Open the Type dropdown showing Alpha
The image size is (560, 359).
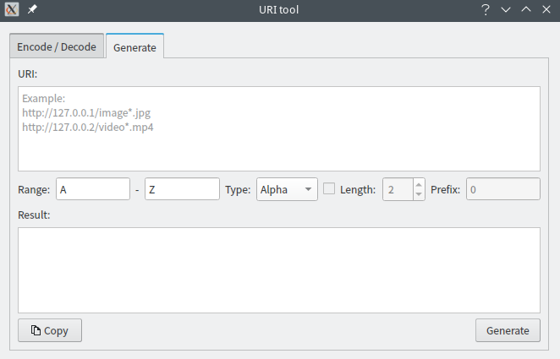pos(287,189)
